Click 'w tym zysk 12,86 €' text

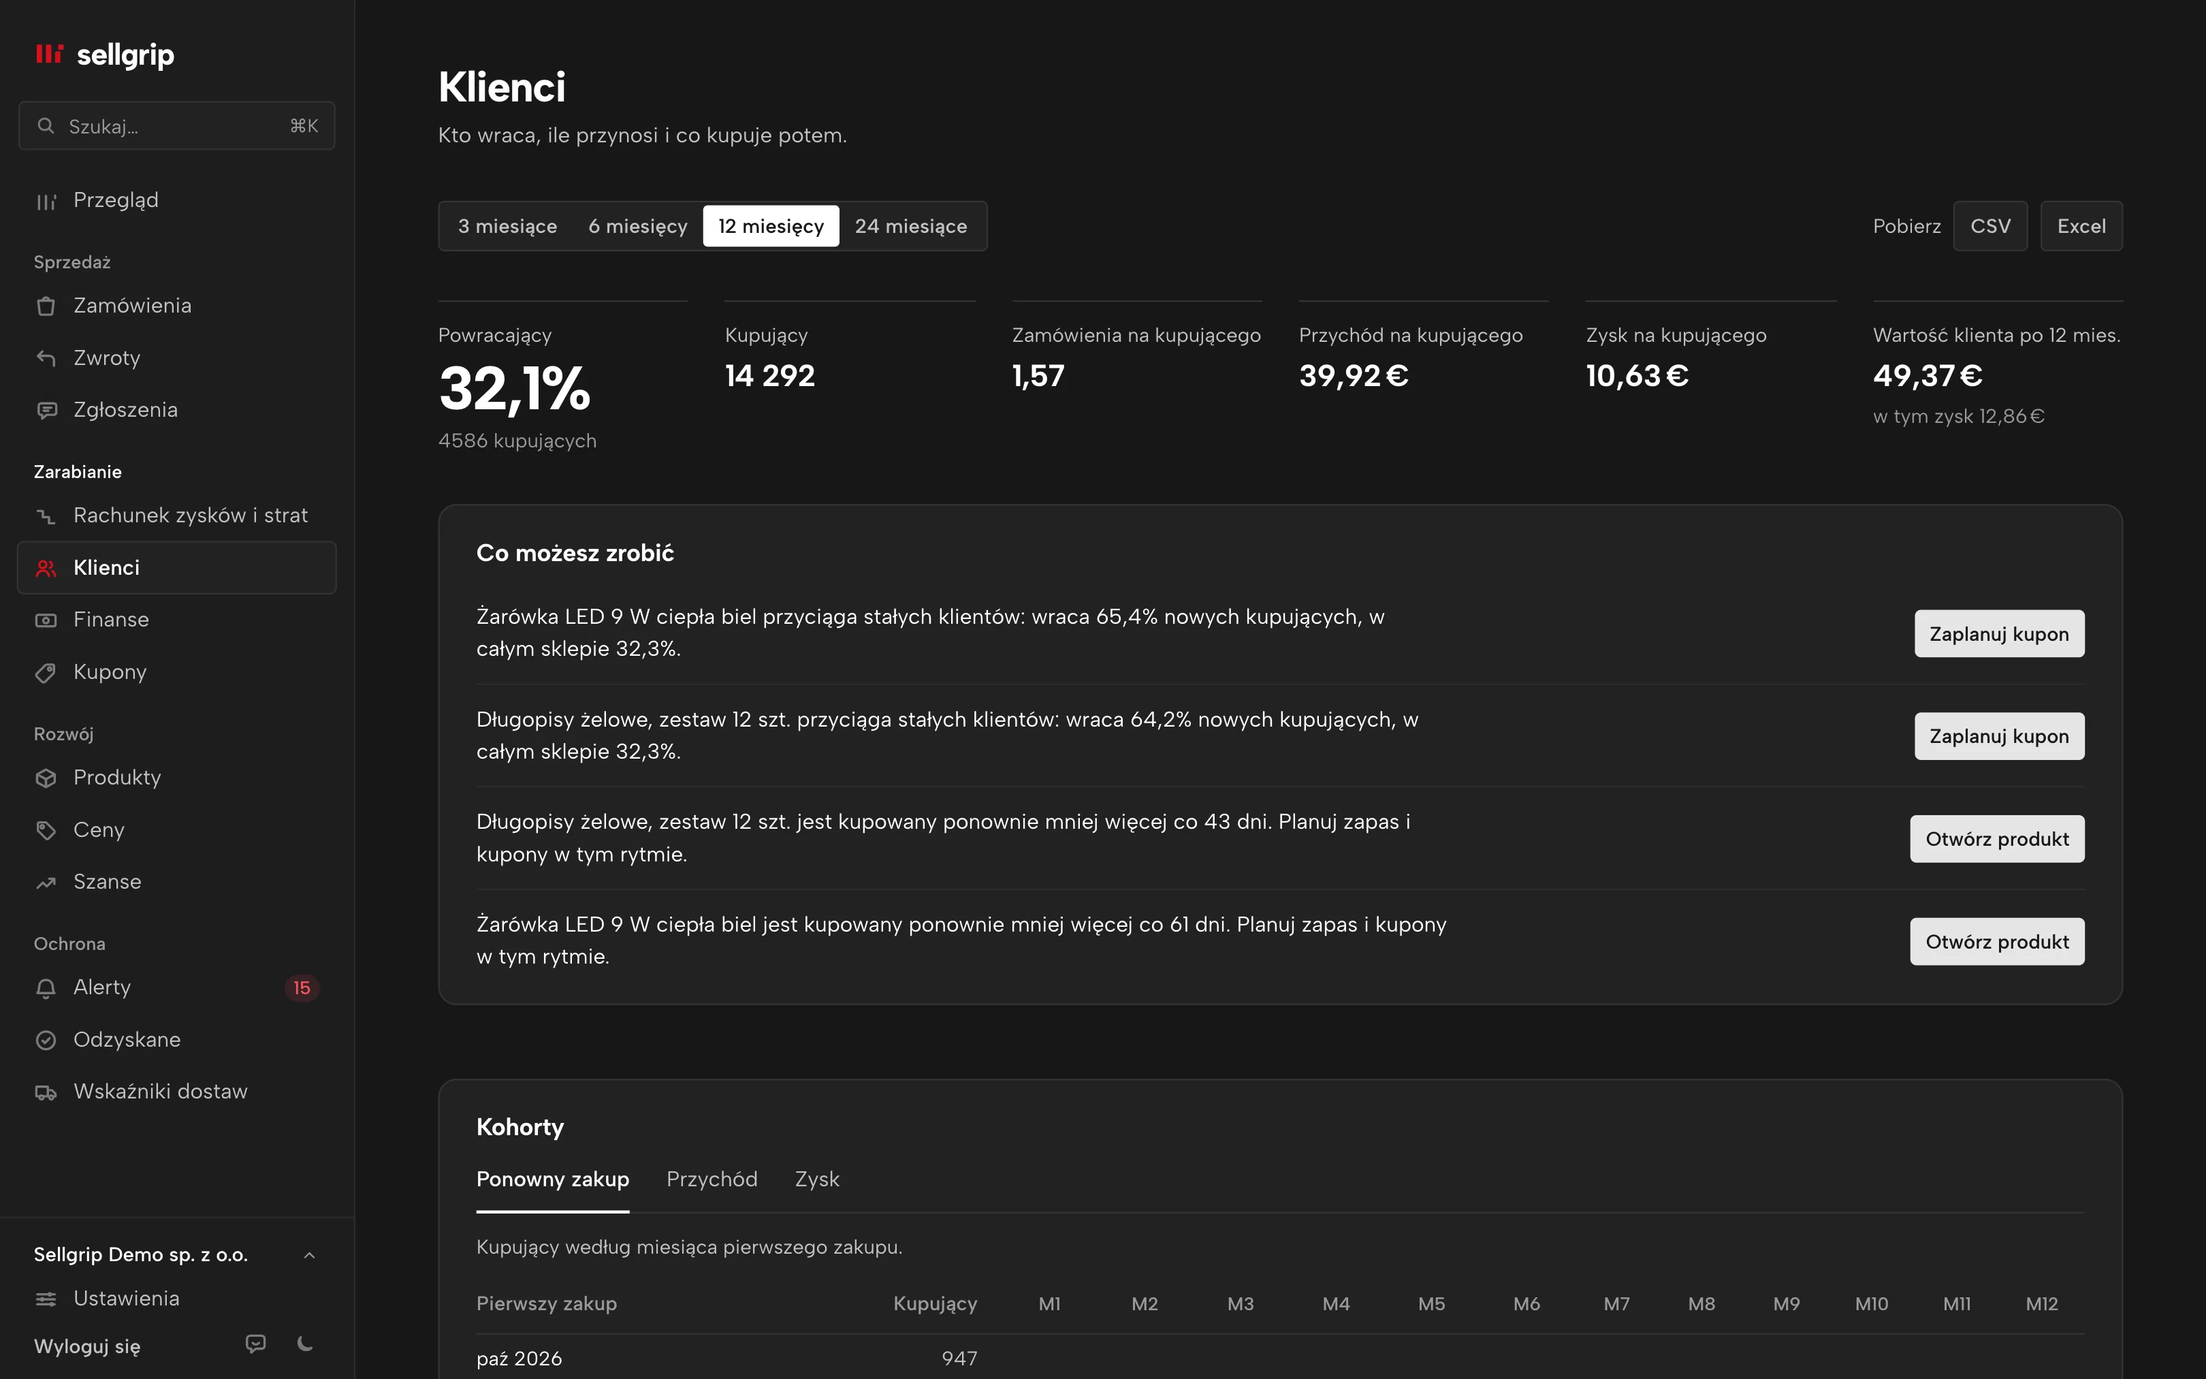[1959, 417]
